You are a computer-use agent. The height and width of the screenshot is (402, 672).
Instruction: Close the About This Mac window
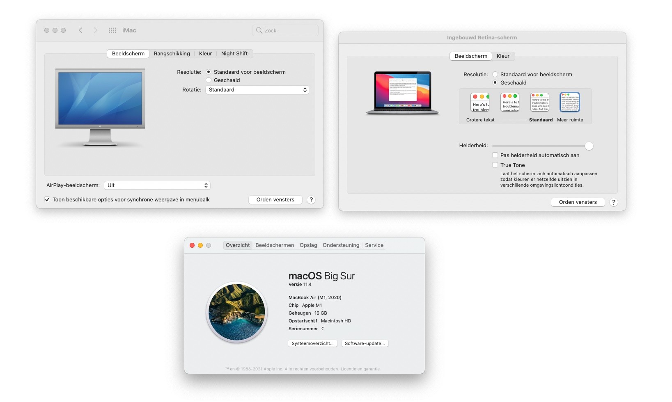pyautogui.click(x=192, y=245)
